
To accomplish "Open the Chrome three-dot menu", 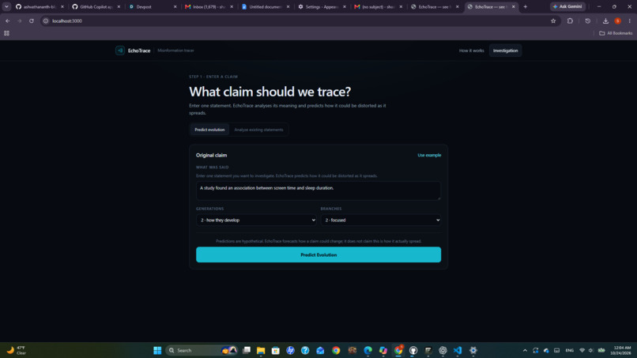I will pyautogui.click(x=629, y=21).
